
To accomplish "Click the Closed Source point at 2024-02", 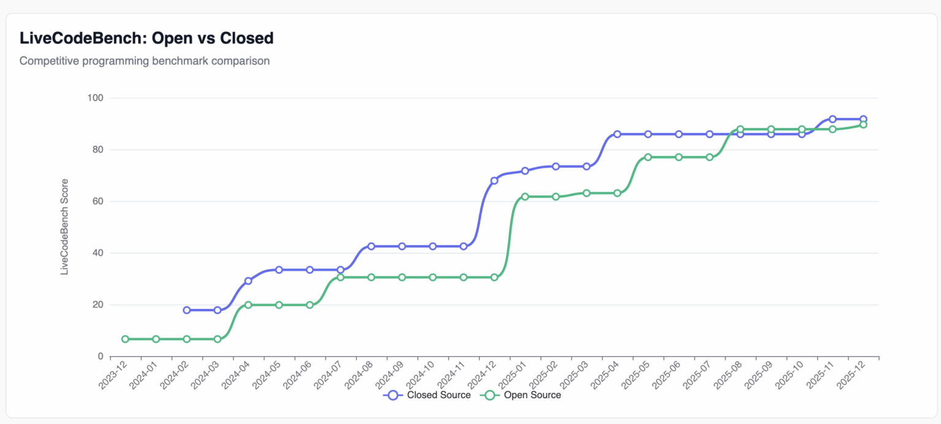I will click(187, 310).
